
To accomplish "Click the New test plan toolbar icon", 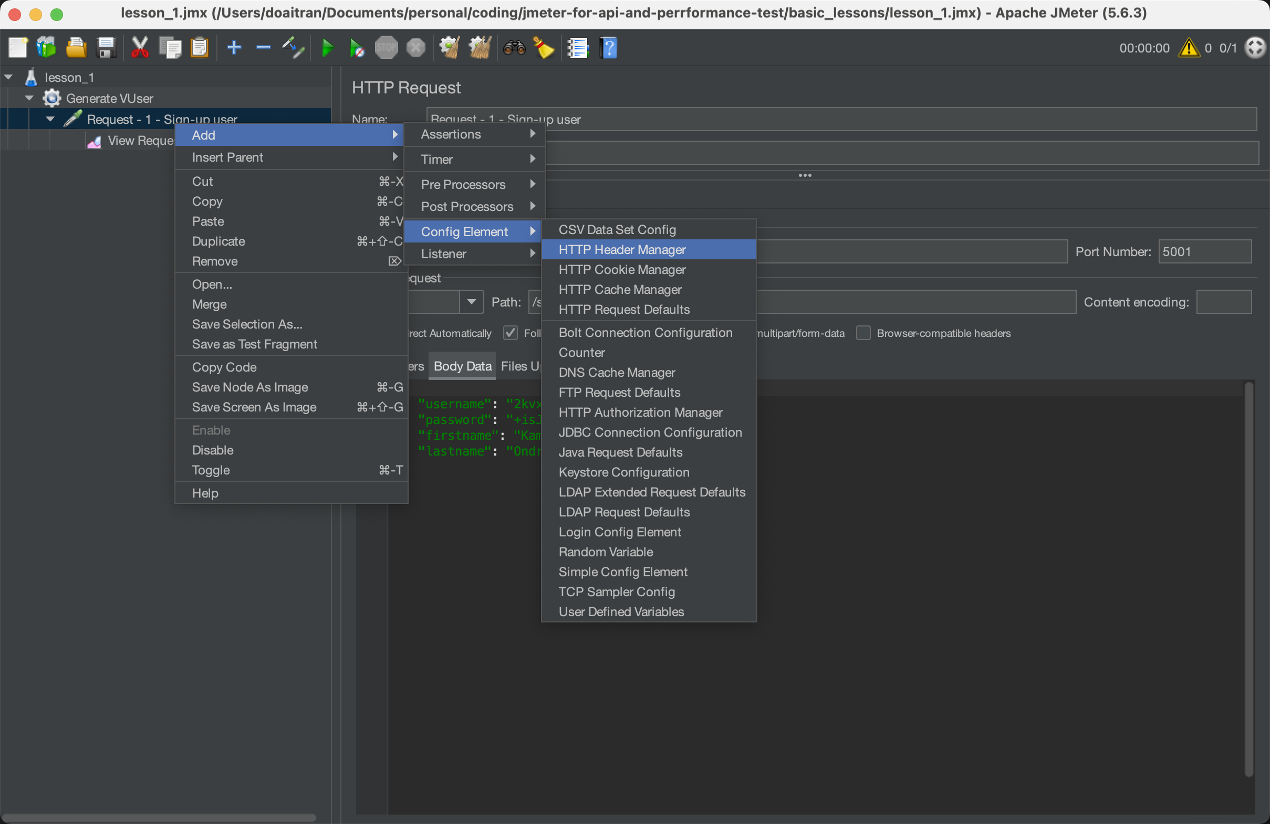I will pyautogui.click(x=18, y=47).
